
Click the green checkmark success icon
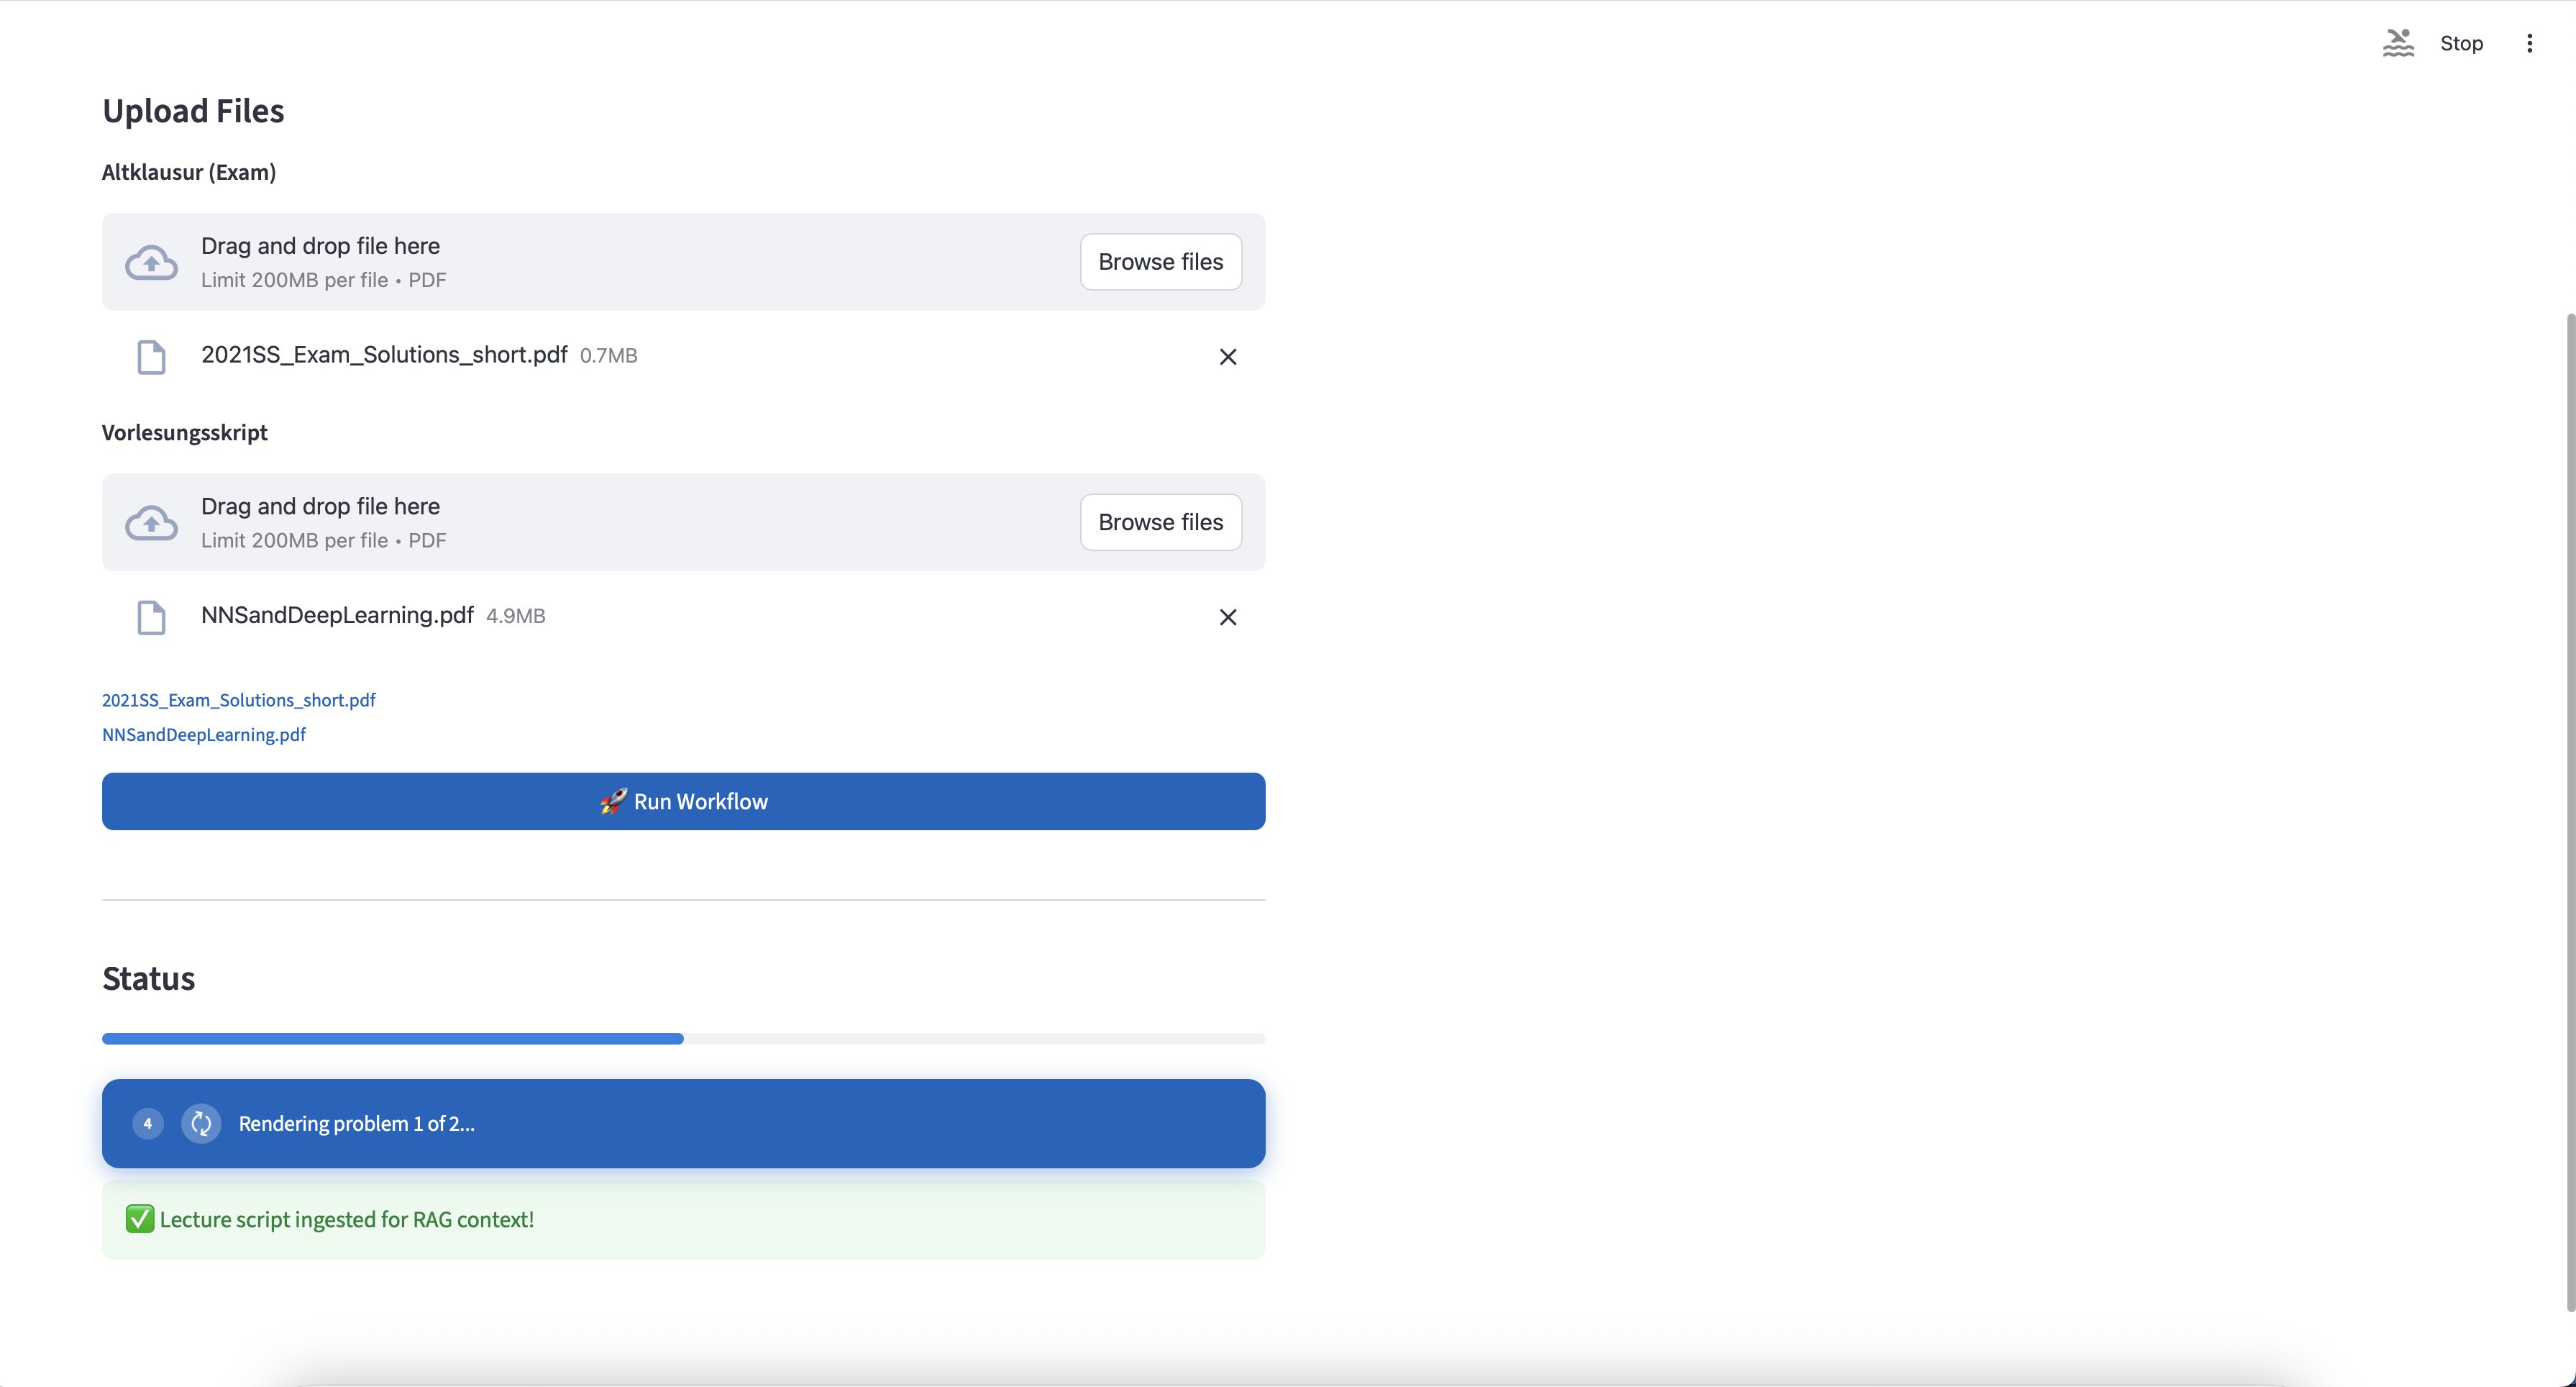(x=140, y=1219)
